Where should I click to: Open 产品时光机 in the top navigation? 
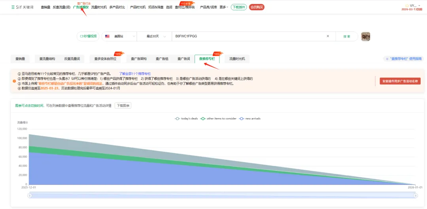click(x=138, y=8)
